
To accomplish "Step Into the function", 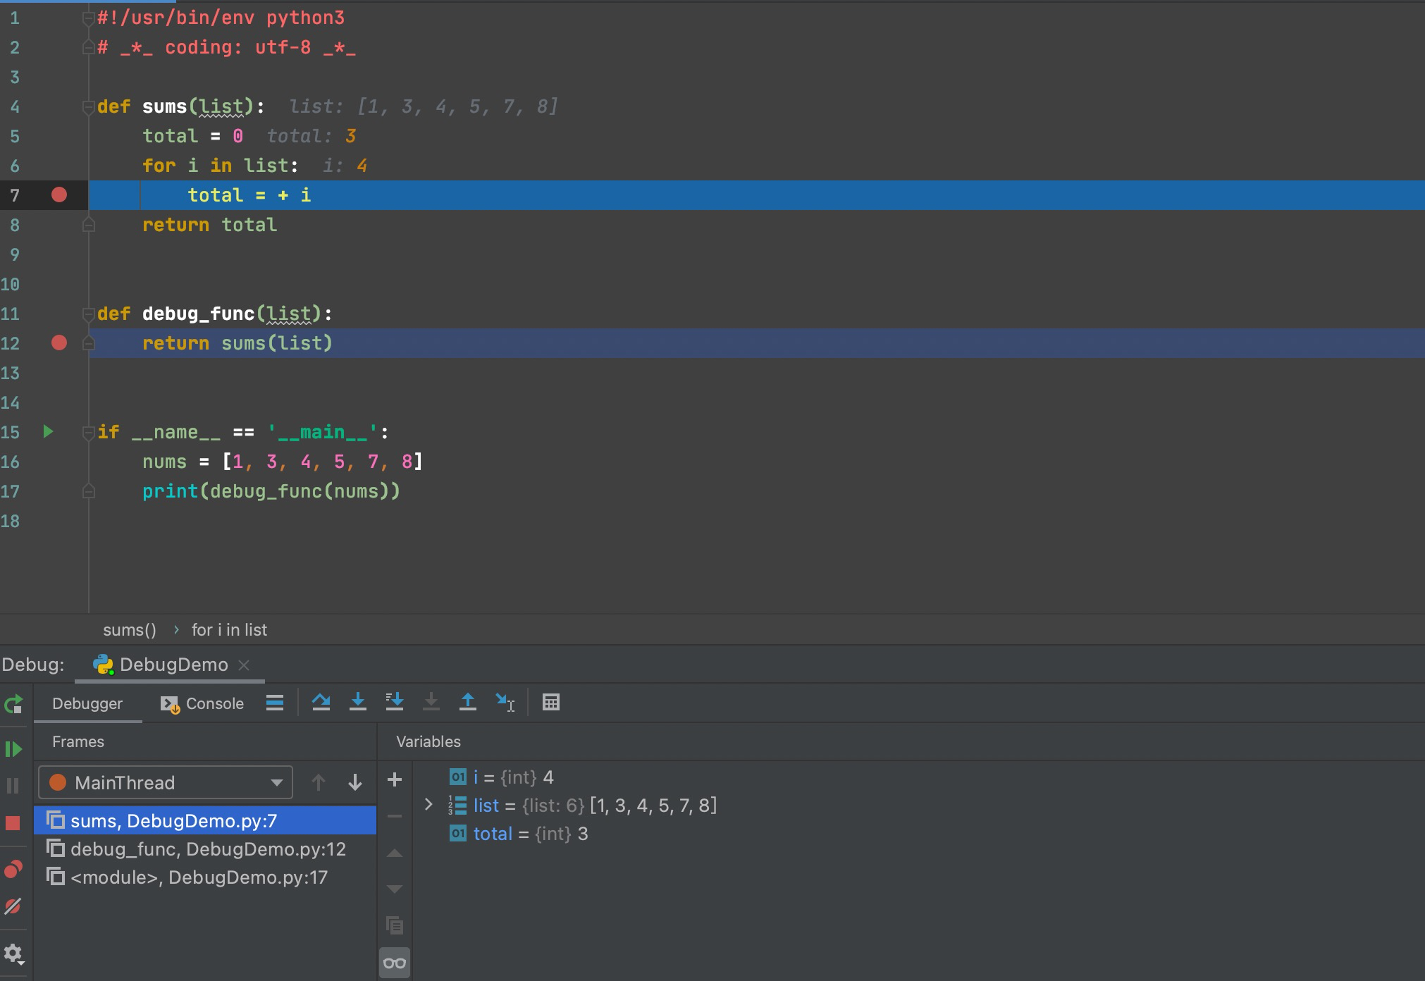I will pos(358,703).
